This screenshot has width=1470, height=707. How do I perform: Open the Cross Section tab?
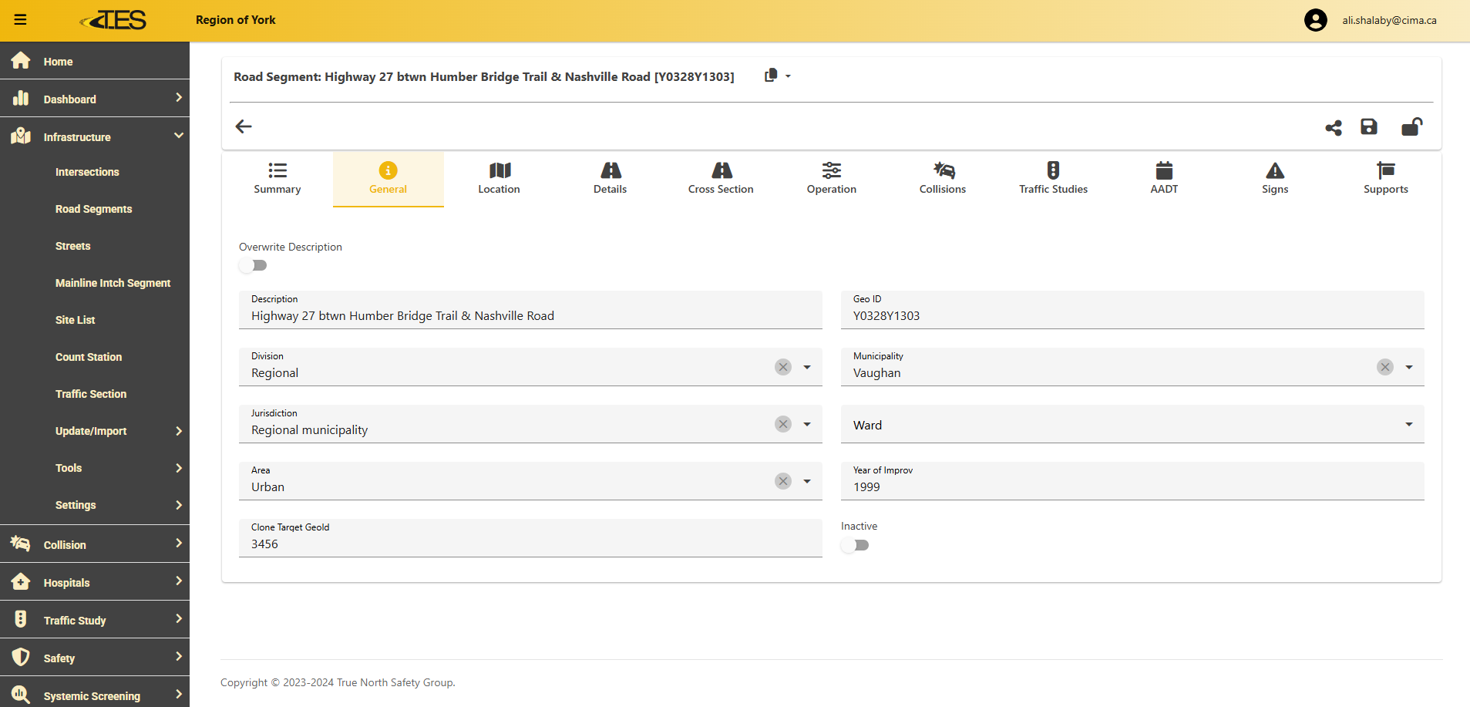pyautogui.click(x=720, y=179)
